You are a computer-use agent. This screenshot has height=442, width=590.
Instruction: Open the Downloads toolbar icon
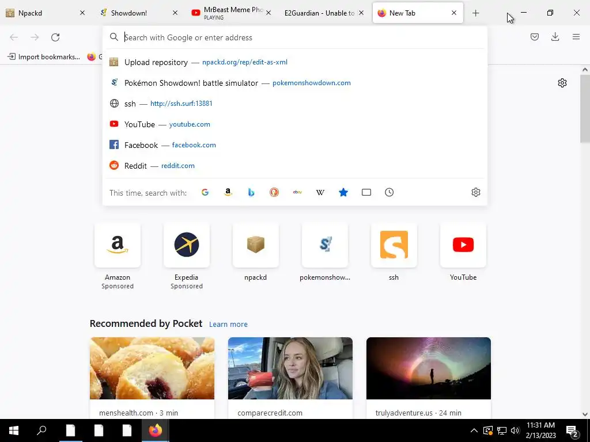tap(555, 37)
